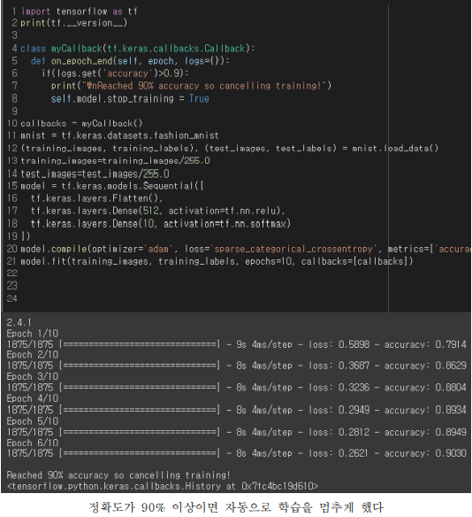Click the Dense(10, softmax) layer line

[x=161, y=224]
